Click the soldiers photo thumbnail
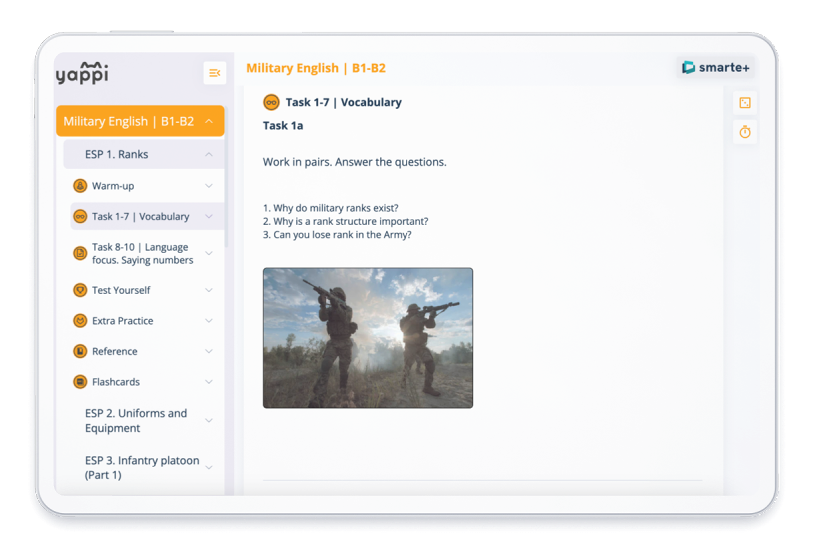Image resolution: width=813 pixels, height=559 pixels. pyautogui.click(x=368, y=338)
